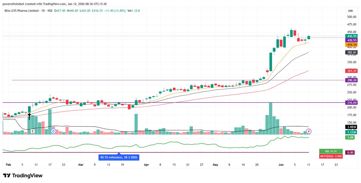Click the '27' date label on the time axis

coord(202,165)
